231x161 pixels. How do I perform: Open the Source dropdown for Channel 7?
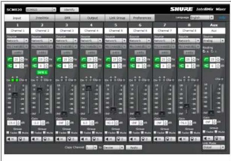tap(165, 41)
